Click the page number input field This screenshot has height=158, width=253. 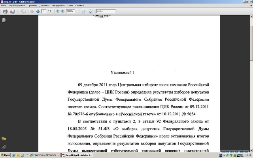[44, 11]
